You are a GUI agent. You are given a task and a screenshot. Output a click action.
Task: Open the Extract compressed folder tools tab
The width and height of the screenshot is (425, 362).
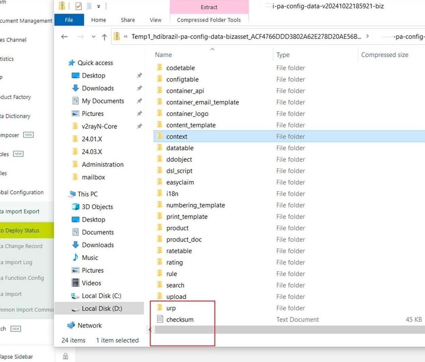209,7
